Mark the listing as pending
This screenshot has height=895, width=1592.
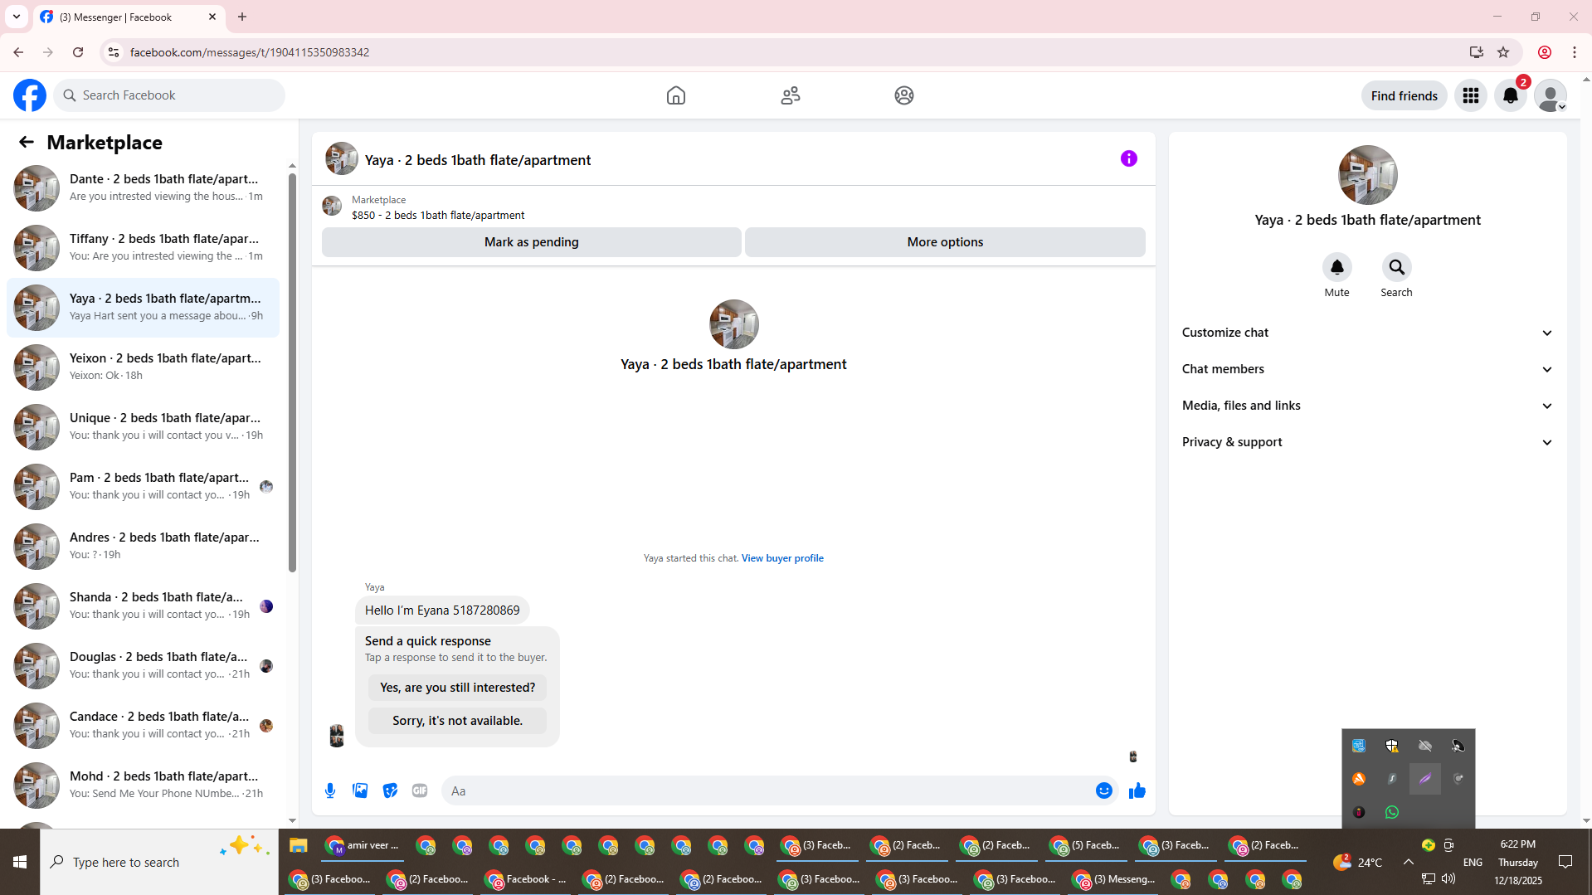(x=532, y=242)
